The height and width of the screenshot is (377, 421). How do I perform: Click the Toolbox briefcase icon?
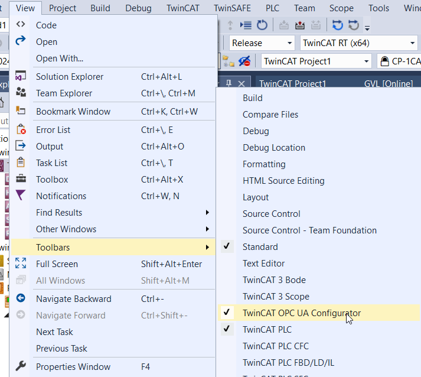pos(21,178)
